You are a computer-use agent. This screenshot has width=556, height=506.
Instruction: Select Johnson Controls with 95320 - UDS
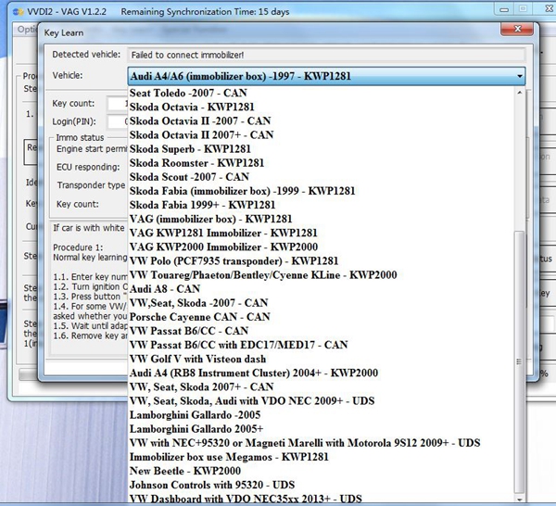tap(321, 485)
